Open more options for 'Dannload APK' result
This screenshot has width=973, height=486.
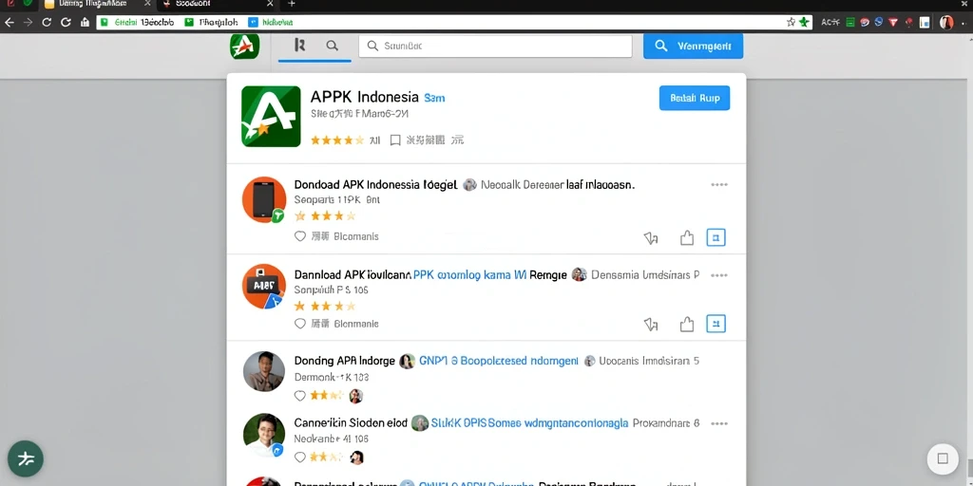click(x=719, y=274)
